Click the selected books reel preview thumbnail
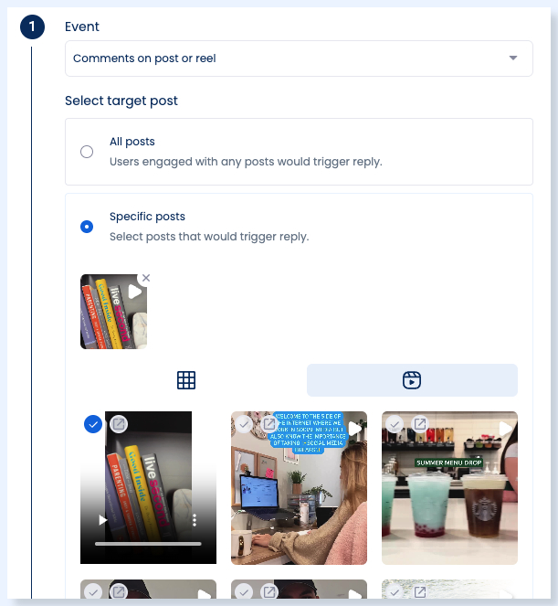 (113, 312)
